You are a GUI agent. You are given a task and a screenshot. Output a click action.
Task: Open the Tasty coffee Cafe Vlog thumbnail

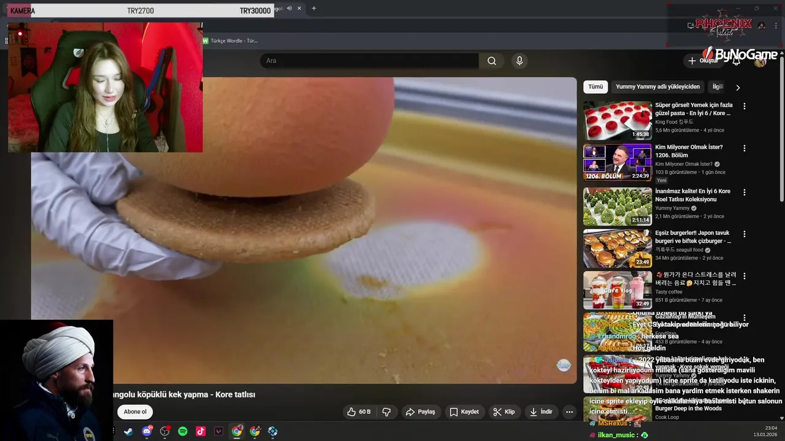(x=618, y=290)
